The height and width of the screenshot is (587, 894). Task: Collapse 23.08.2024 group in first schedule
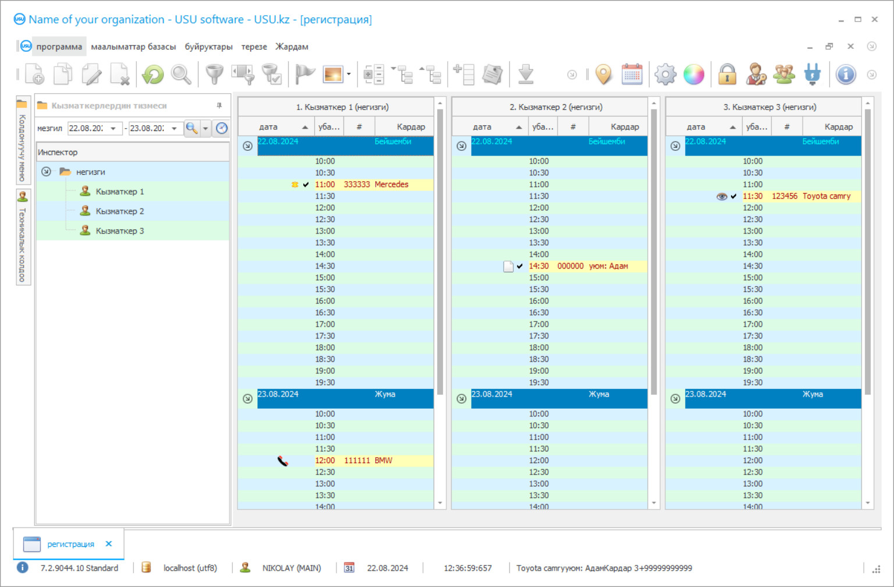[247, 398]
